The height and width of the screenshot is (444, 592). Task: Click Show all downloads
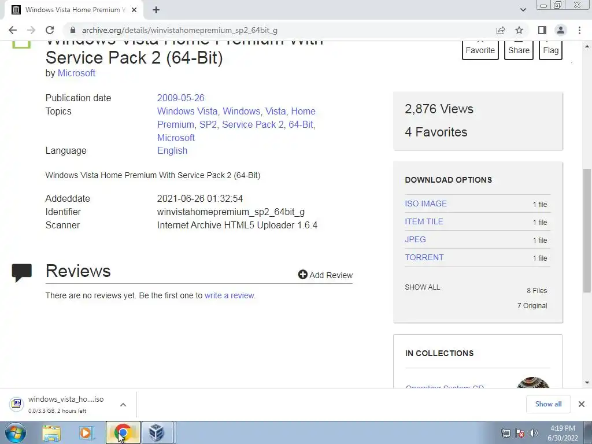click(548, 404)
